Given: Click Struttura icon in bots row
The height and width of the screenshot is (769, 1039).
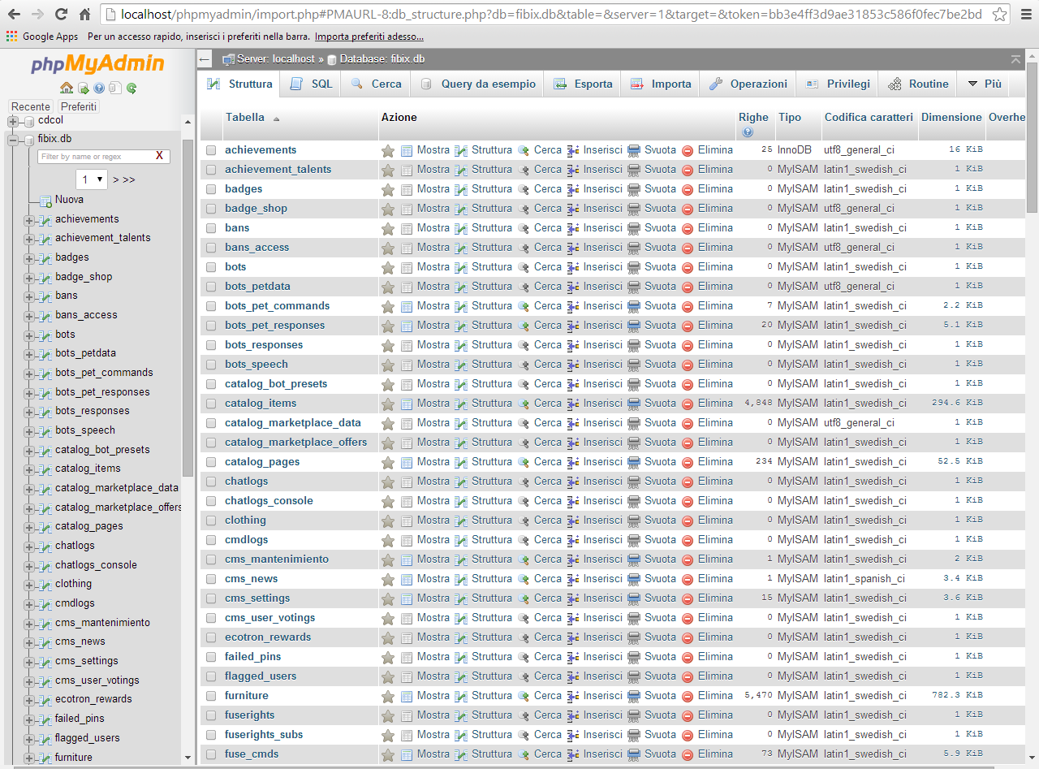Looking at the screenshot, I should pos(462,267).
